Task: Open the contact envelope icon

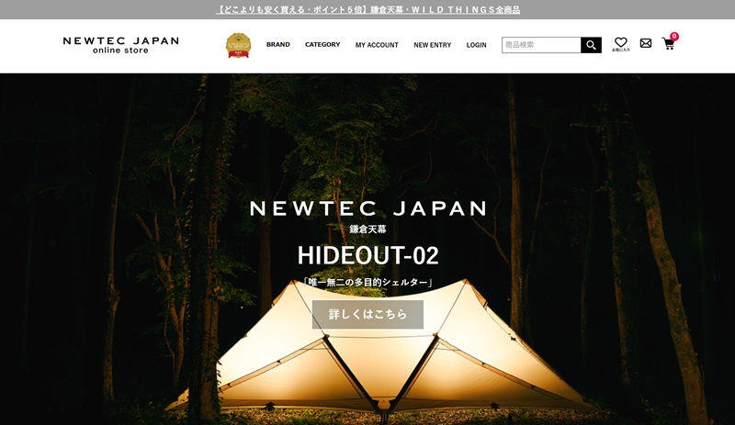Action: pos(646,43)
